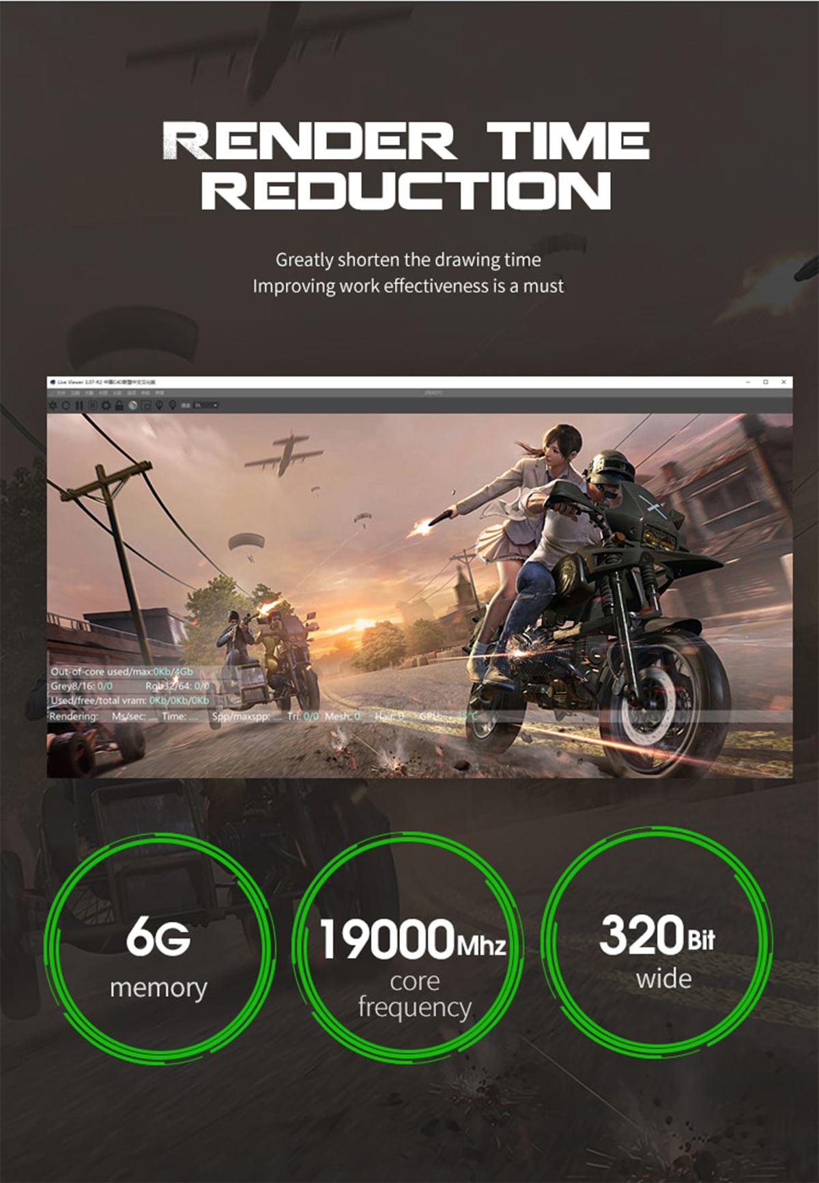Click the Live Viewer title bar app icon

tap(53, 382)
